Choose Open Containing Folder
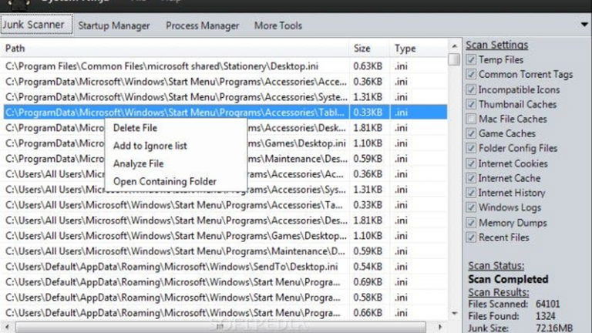Image resolution: width=592 pixels, height=333 pixels. click(165, 181)
